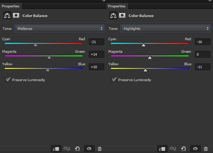Click Cyan-Red value field showing -16

[x=203, y=42]
